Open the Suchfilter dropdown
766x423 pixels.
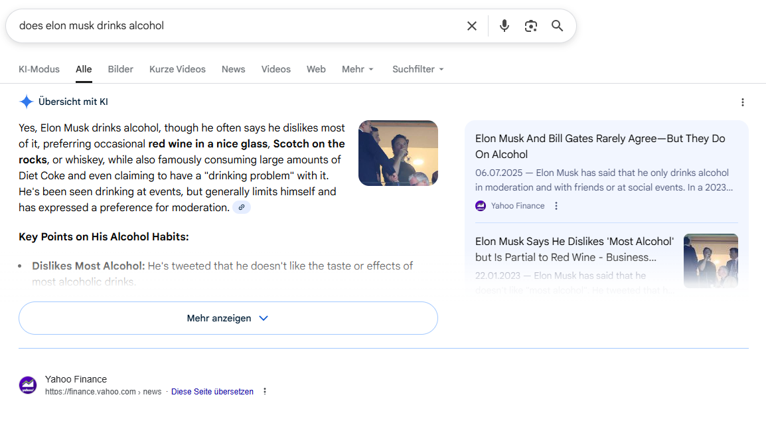(x=418, y=69)
